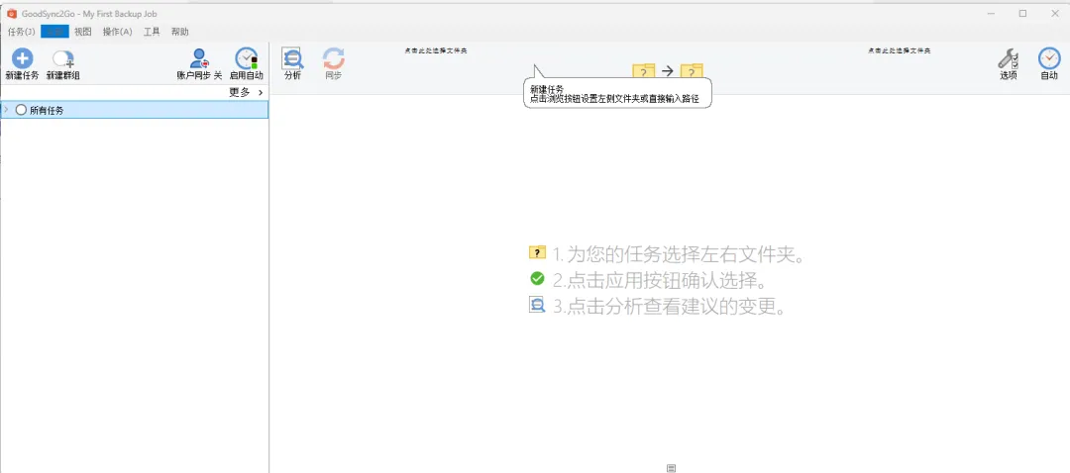Image resolution: width=1070 pixels, height=473 pixels.
Task: Select the 所有任务 radio circle
Action: point(21,110)
